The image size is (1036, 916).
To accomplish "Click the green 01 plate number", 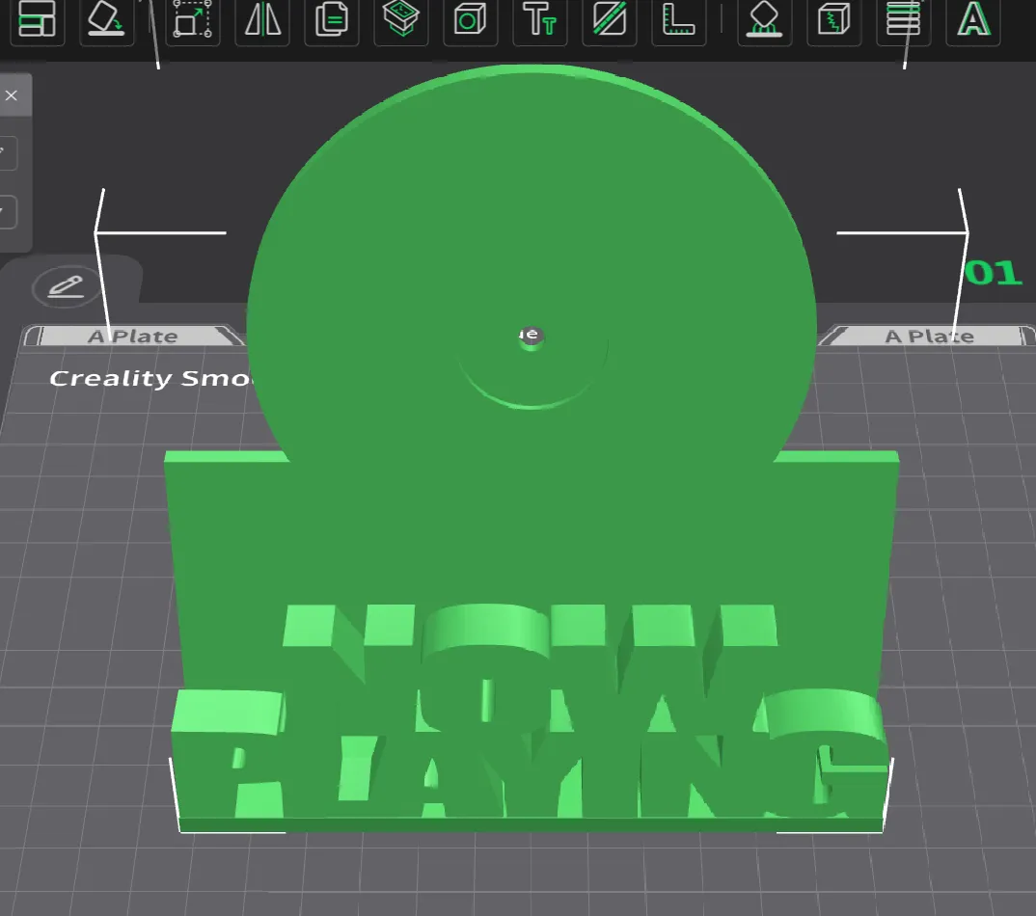I will 993,273.
